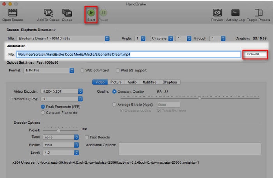Click the Add To Queue icon
This screenshot has width=273, height=178.
(x=48, y=12)
